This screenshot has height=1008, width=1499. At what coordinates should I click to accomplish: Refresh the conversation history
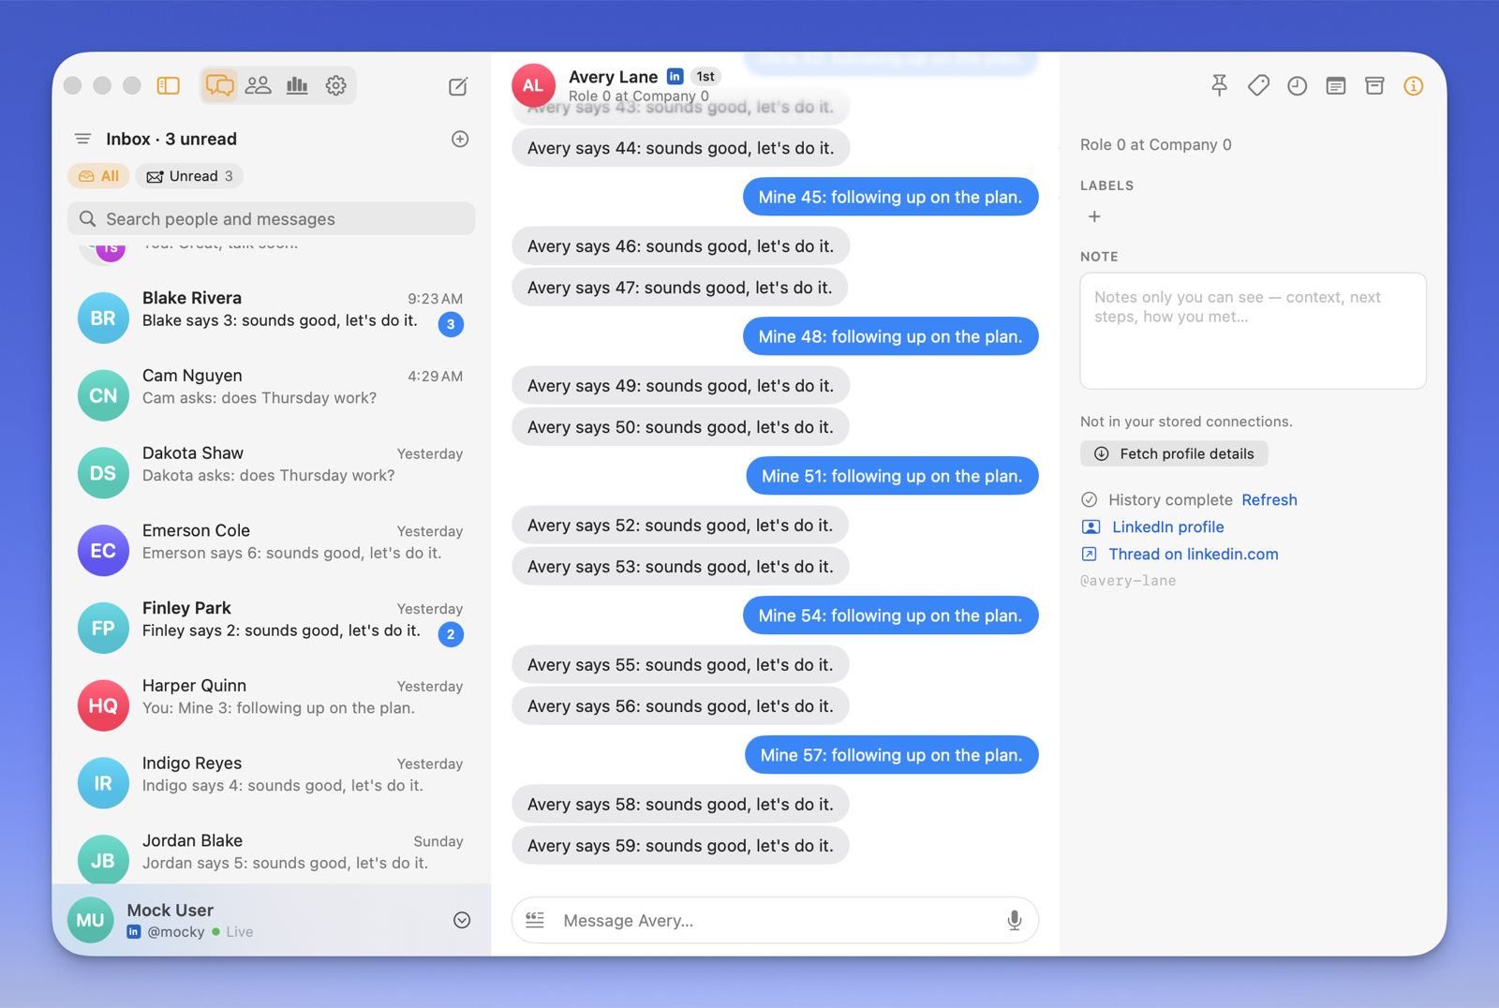pyautogui.click(x=1269, y=499)
